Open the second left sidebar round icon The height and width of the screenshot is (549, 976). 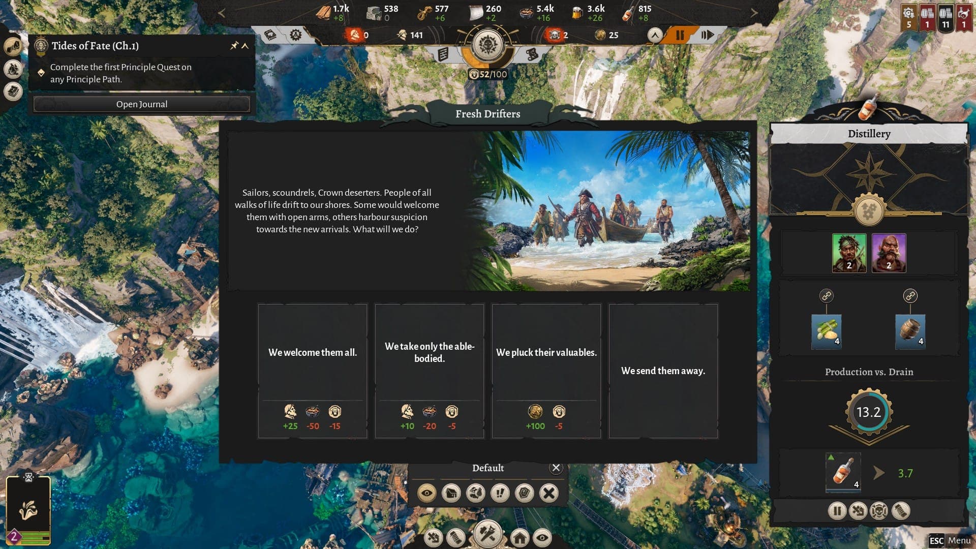click(13, 69)
